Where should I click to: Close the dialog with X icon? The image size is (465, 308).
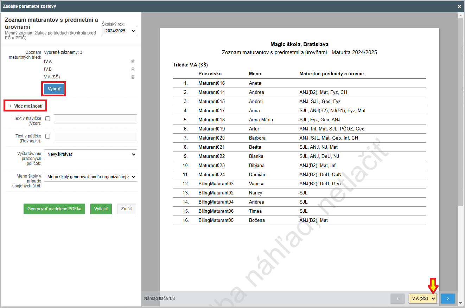coord(459,6)
